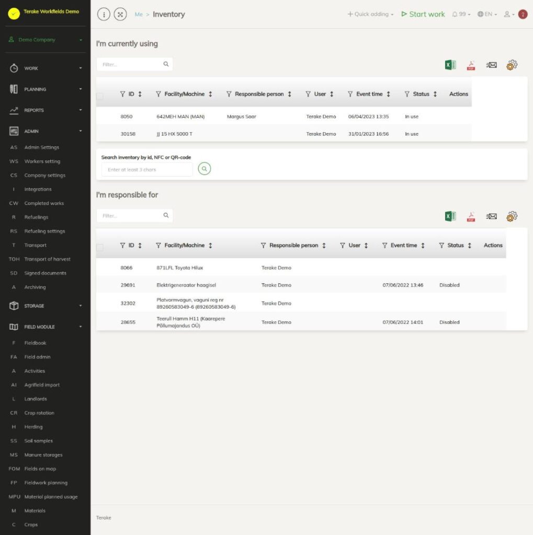533x535 pixels.
Task: Open Fields on map link
Action: 40,469
